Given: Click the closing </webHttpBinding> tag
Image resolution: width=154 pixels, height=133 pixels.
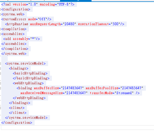Looking at the screenshot, I should (x=29, y=98).
